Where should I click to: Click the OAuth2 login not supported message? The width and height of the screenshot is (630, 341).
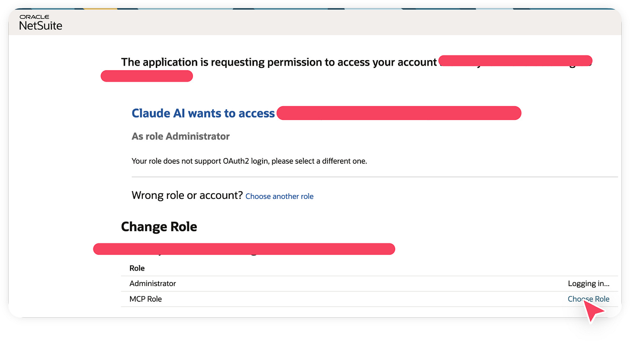click(x=249, y=161)
